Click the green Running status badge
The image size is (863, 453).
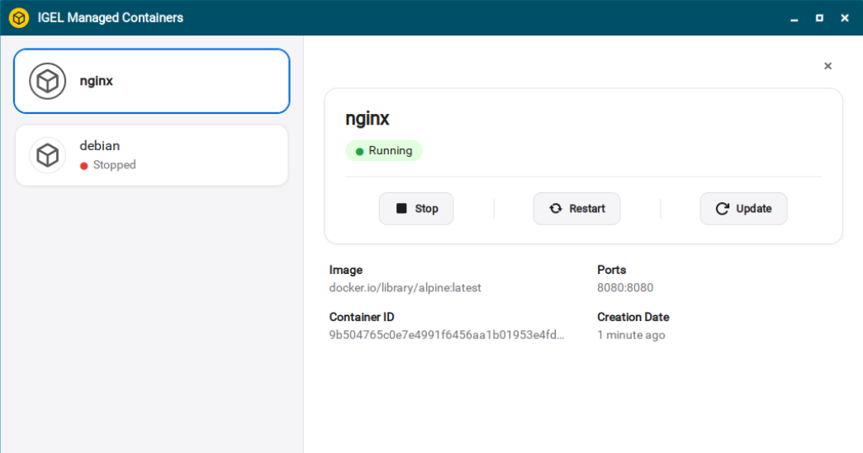tap(384, 151)
